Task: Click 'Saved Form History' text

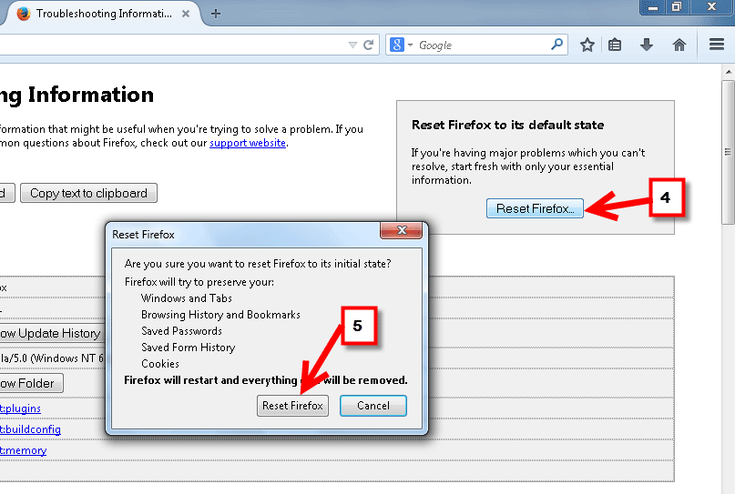Action: click(x=188, y=348)
